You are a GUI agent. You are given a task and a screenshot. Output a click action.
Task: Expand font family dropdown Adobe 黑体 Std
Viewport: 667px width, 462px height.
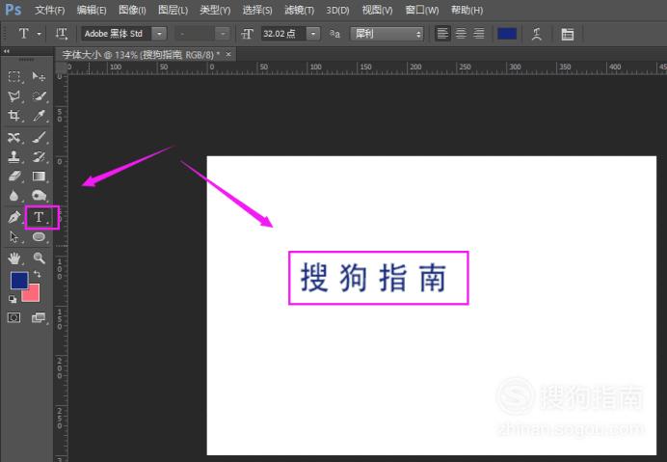point(159,34)
